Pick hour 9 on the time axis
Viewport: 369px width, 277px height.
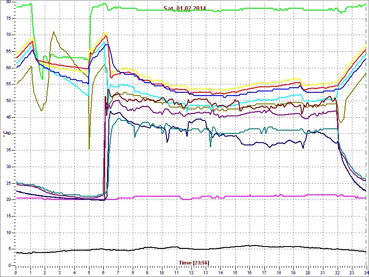coord(147,272)
